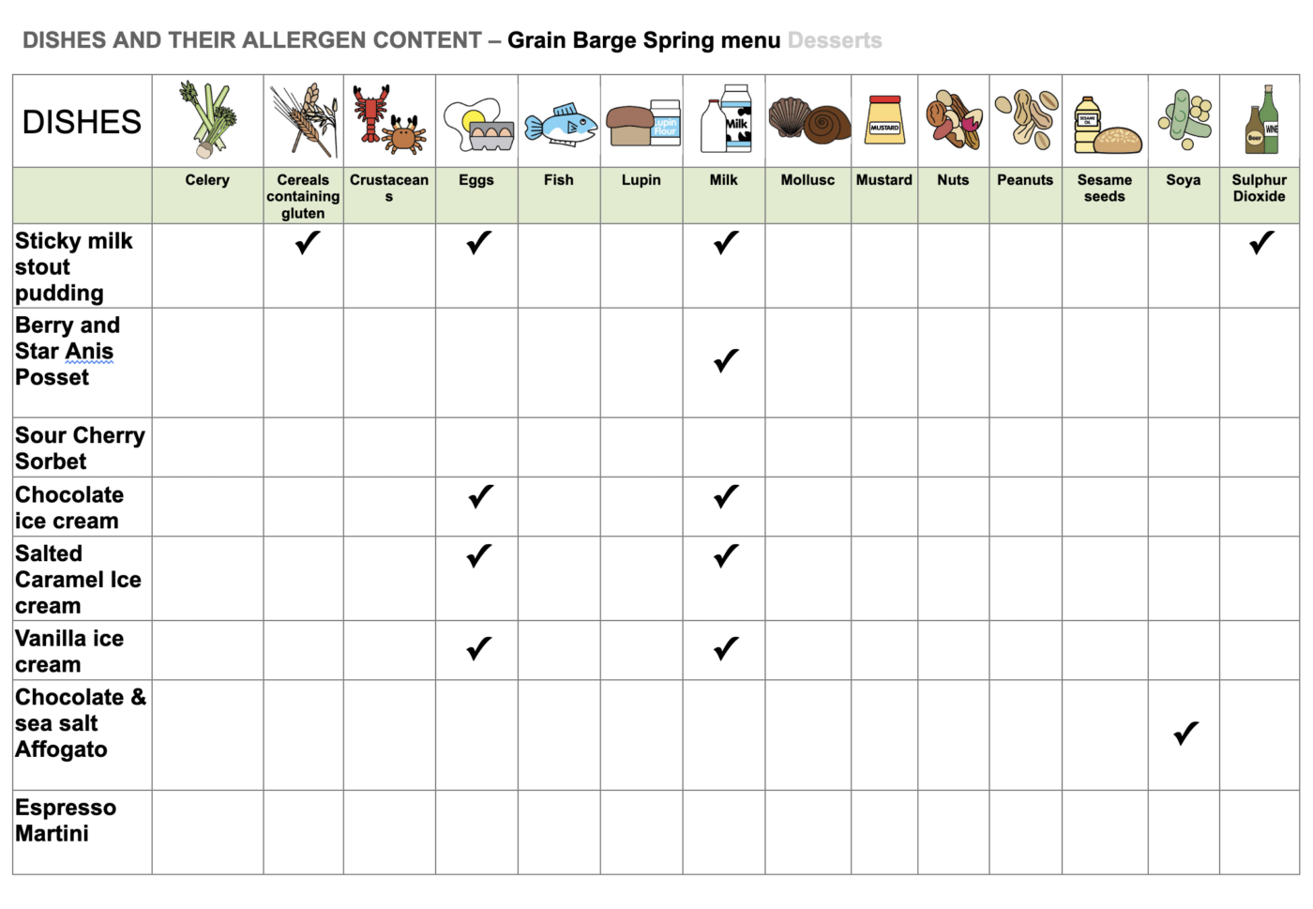
Task: Select the fried egg and carton icon
Action: tap(477, 125)
